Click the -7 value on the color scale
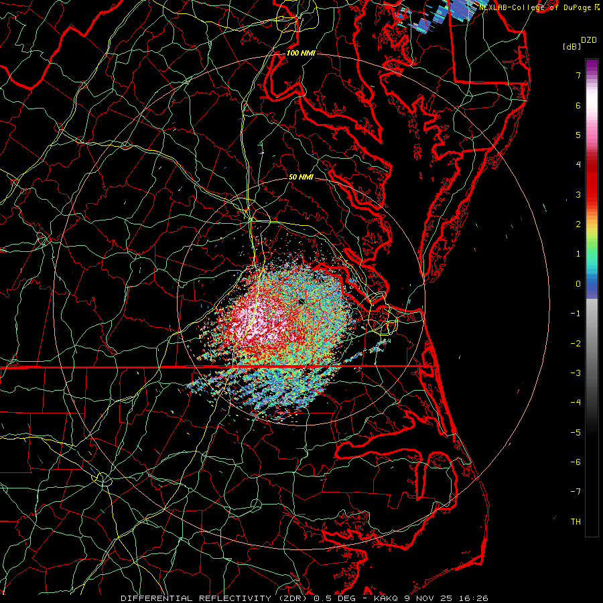The image size is (603, 603). tap(576, 492)
